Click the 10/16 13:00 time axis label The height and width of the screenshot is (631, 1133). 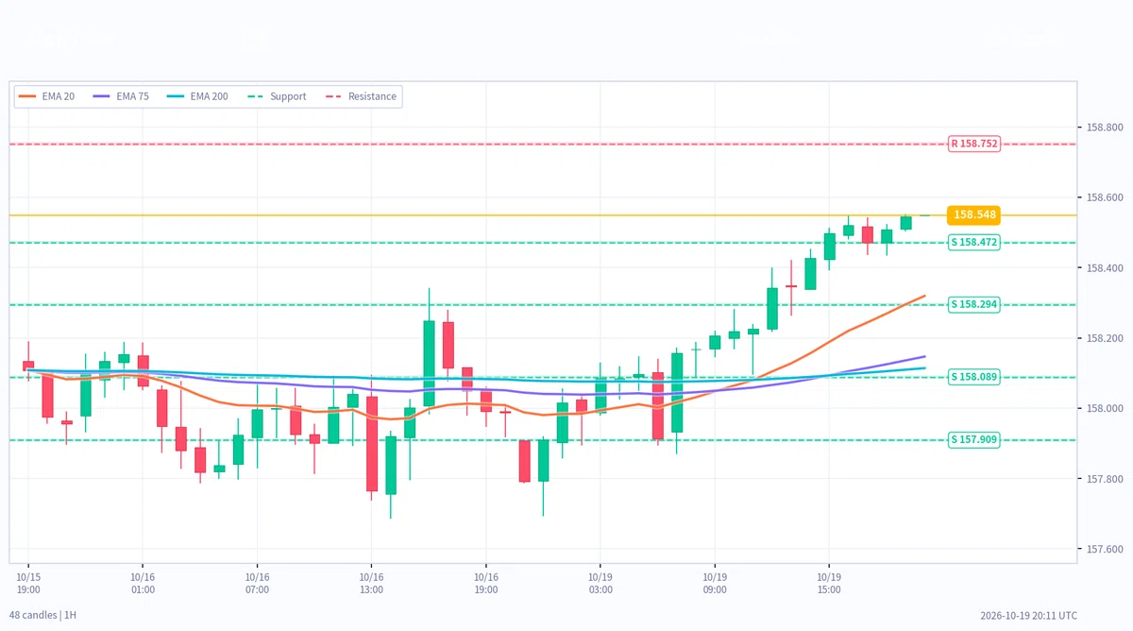click(371, 583)
